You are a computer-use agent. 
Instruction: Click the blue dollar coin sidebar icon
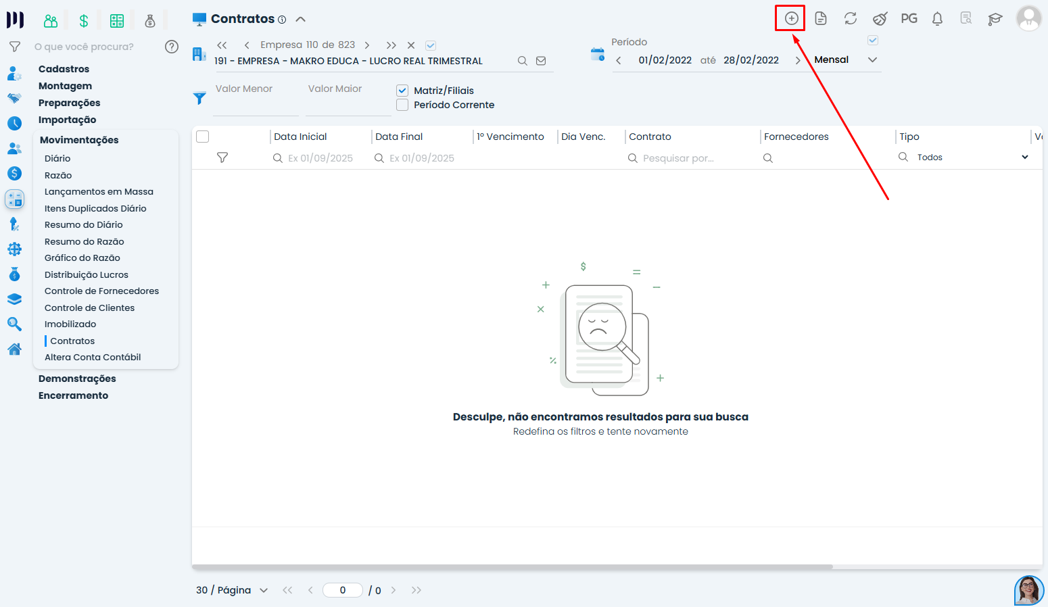pos(14,174)
